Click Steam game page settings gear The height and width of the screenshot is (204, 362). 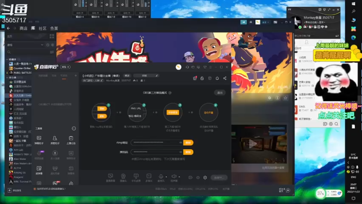tap(269, 98)
